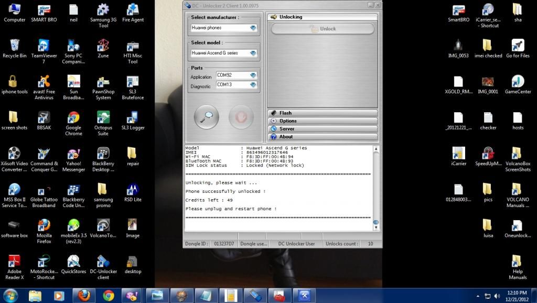Select the SpeedUpM... desktop icon

[488, 156]
